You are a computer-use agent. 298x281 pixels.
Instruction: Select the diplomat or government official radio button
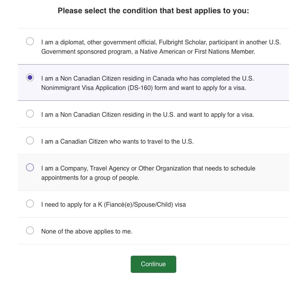pos(30,41)
